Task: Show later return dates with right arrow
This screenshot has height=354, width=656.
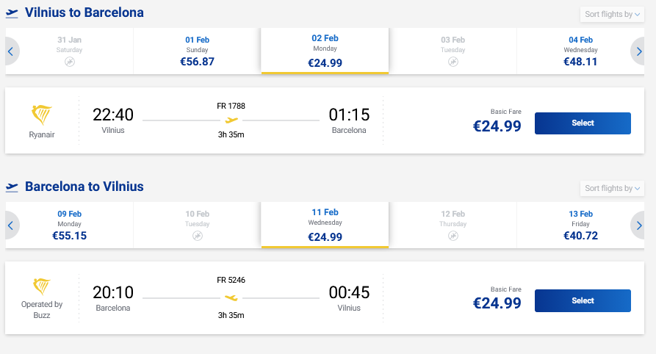Action: tap(640, 225)
